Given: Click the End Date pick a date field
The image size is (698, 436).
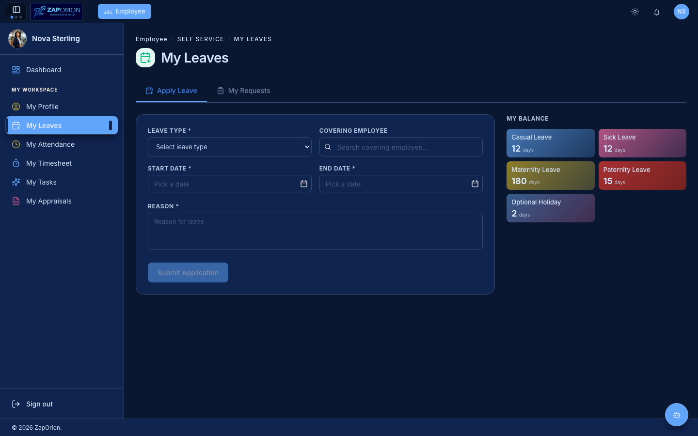Looking at the screenshot, I should [401, 184].
